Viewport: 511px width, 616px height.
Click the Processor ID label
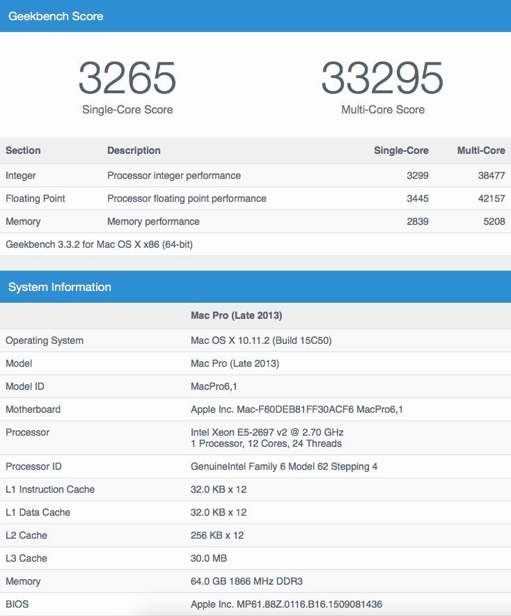33,466
